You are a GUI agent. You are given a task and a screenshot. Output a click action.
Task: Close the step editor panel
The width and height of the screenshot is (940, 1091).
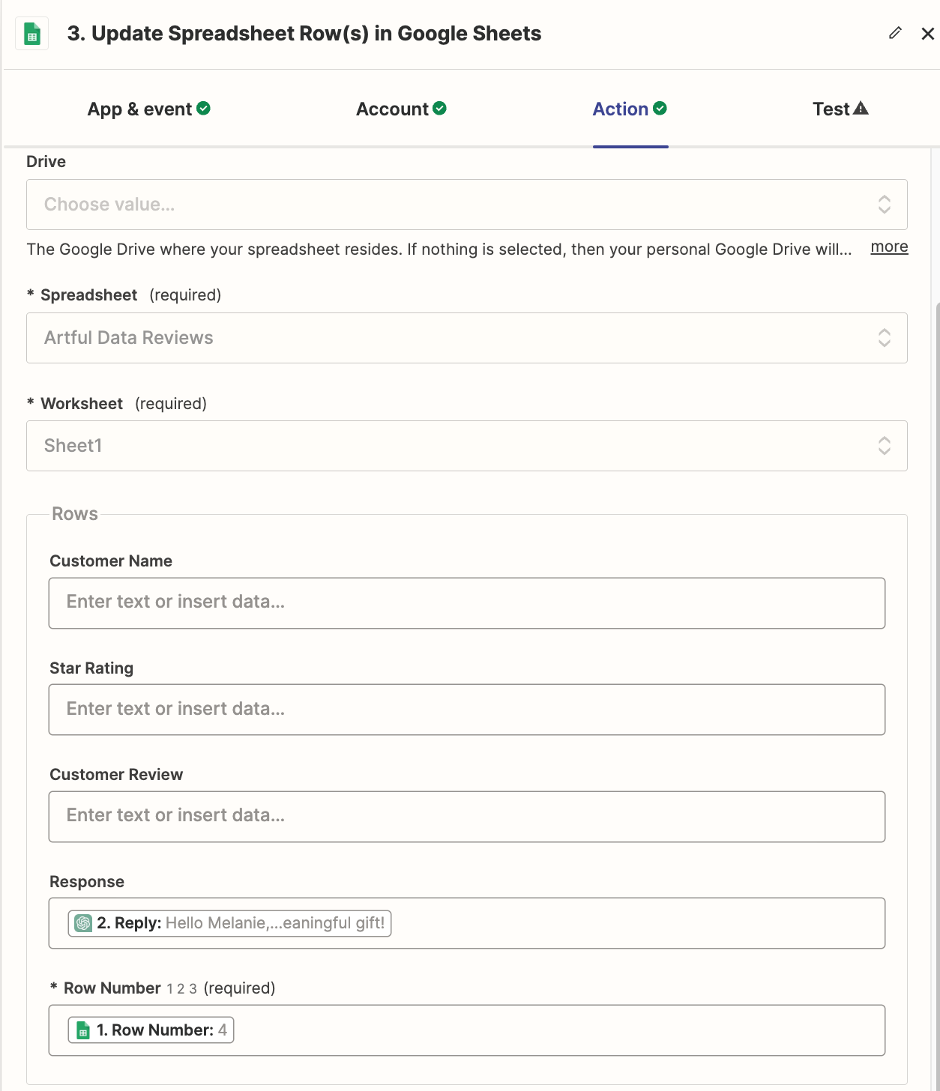[x=927, y=34]
